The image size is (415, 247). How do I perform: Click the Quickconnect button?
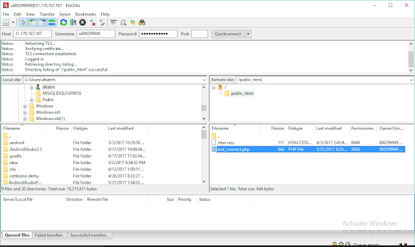tap(228, 34)
